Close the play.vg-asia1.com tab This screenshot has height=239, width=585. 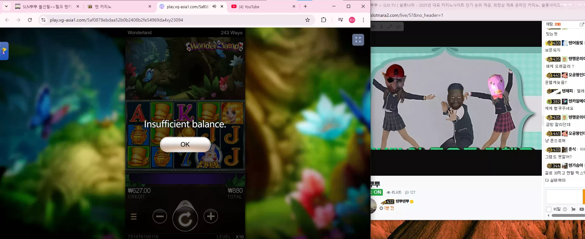pos(222,6)
